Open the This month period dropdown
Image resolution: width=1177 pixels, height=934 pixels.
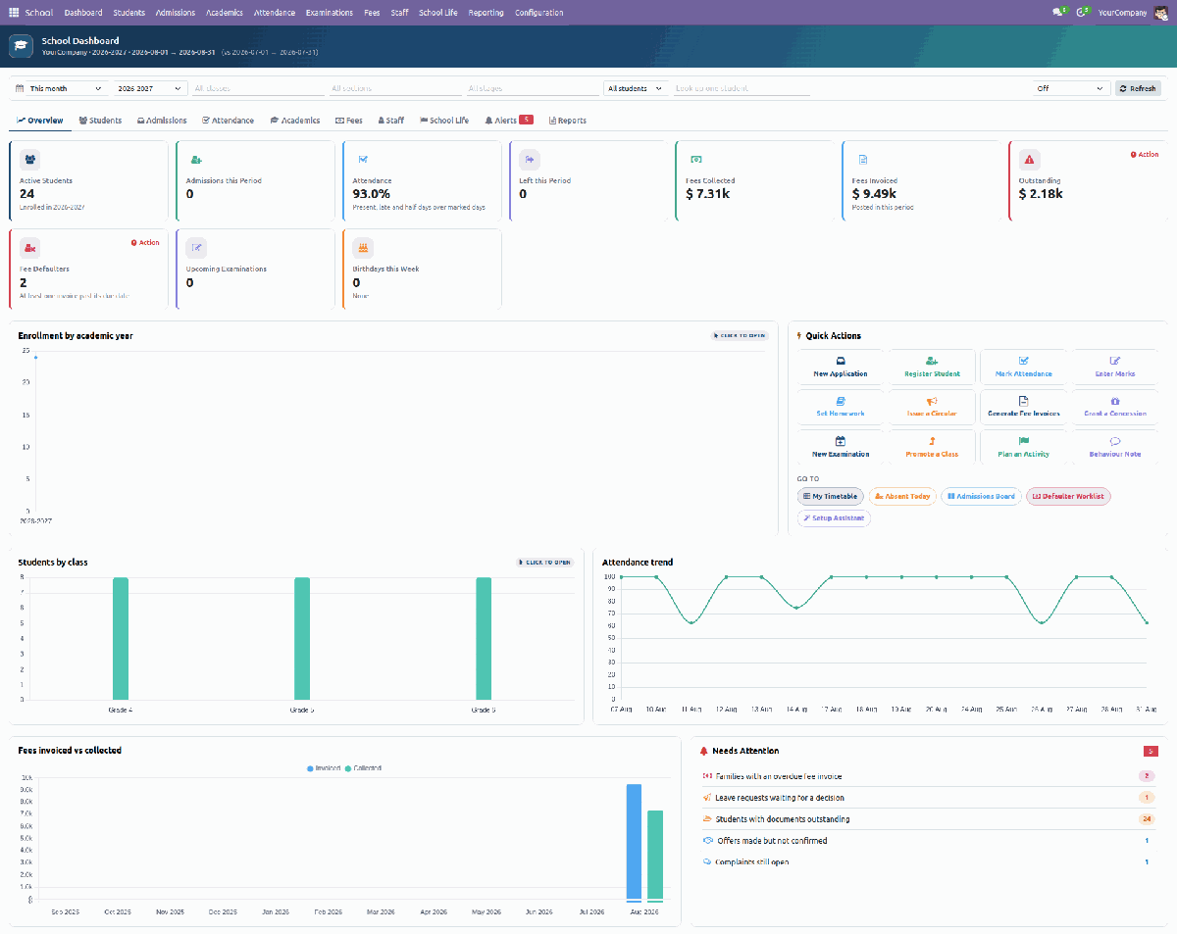click(x=67, y=88)
